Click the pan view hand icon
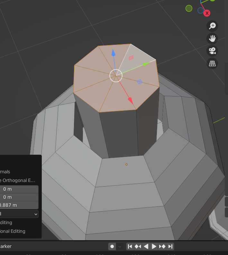 tap(212, 39)
